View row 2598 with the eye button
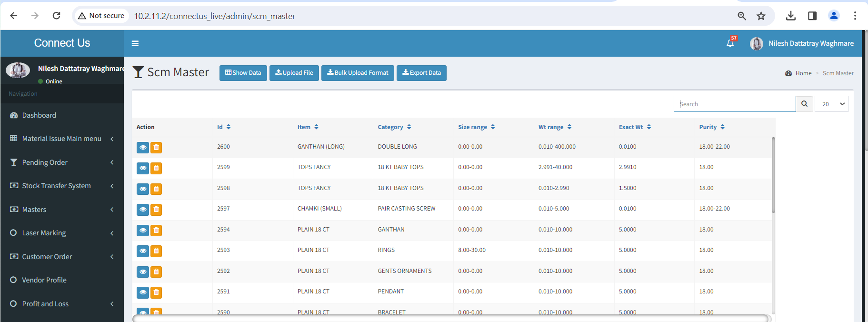 point(143,189)
